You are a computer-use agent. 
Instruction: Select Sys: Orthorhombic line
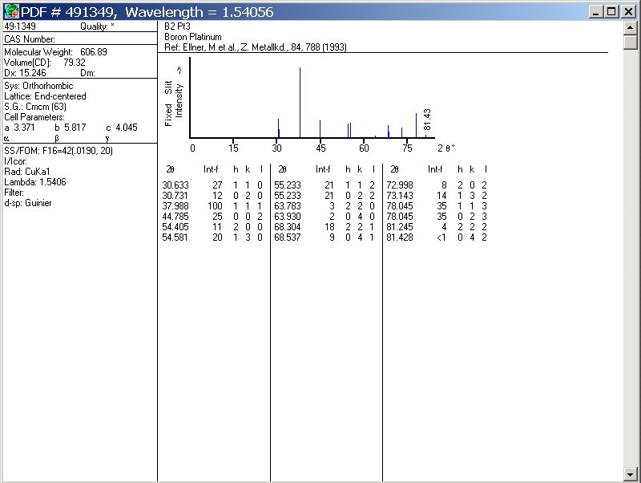click(x=38, y=86)
